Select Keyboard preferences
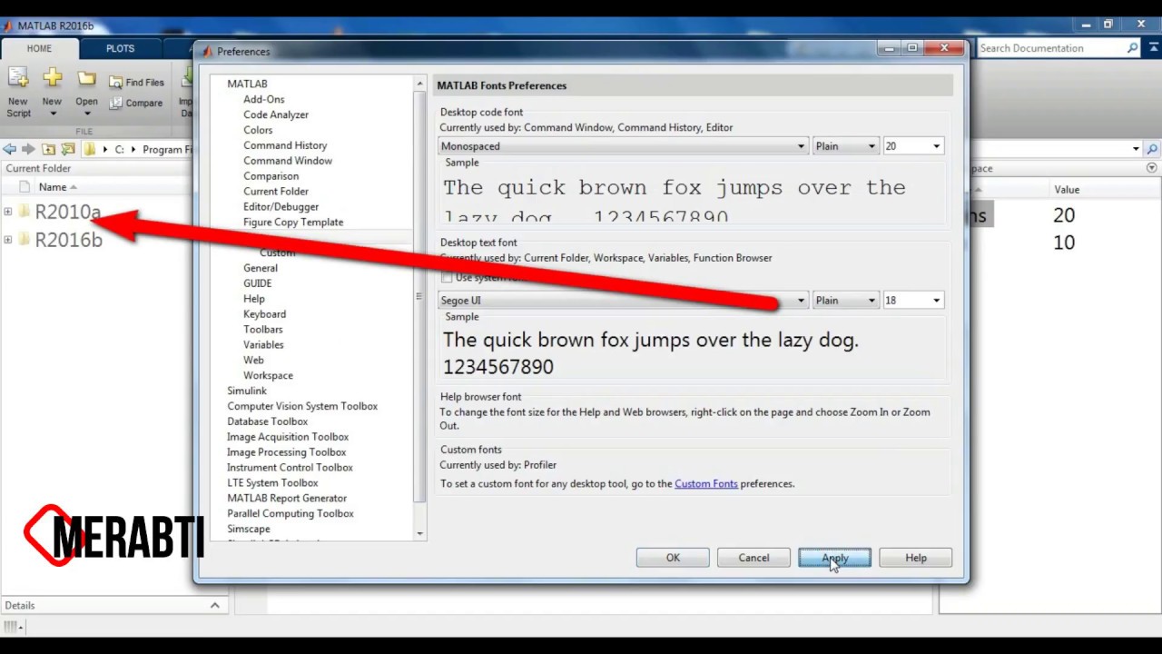Screen dimensions: 1162x654 [x=264, y=315]
